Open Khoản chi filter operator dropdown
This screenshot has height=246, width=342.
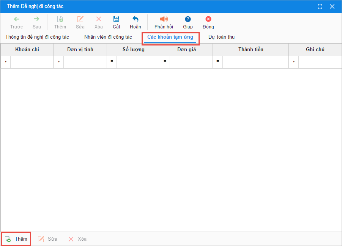click(x=6, y=62)
